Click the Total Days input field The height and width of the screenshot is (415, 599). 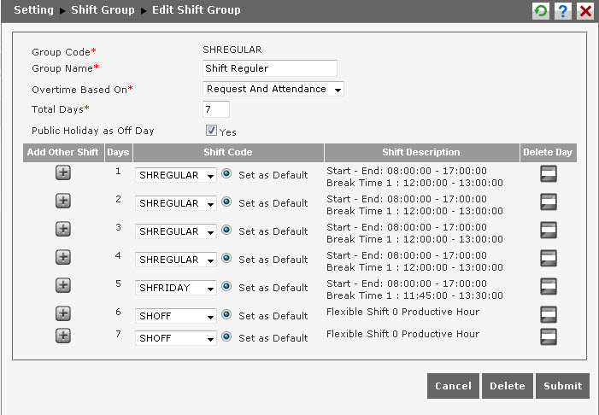click(x=216, y=109)
